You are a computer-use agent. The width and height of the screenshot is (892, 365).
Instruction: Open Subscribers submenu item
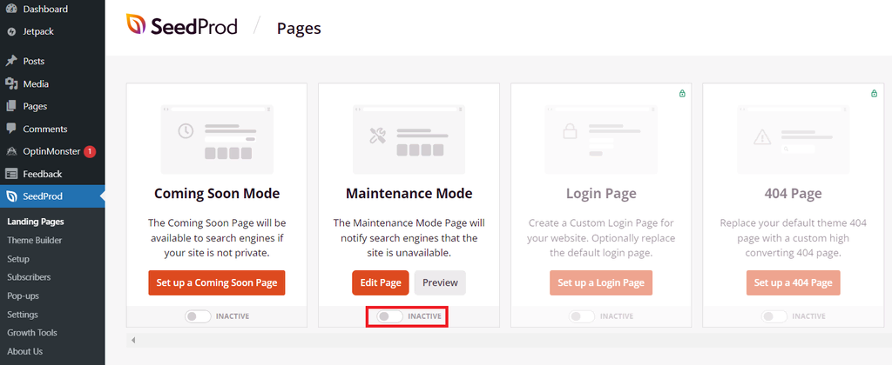click(x=29, y=277)
